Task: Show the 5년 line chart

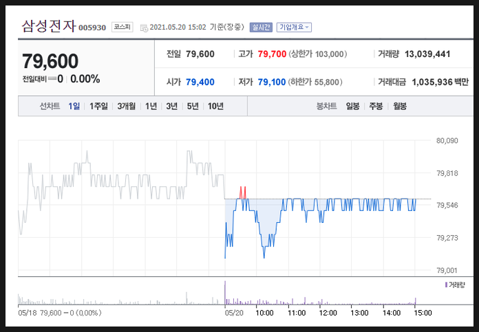Action: [193, 106]
